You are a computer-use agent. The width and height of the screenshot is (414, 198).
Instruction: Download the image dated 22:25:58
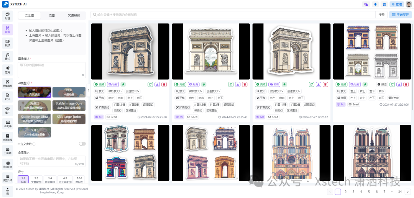(157, 84)
